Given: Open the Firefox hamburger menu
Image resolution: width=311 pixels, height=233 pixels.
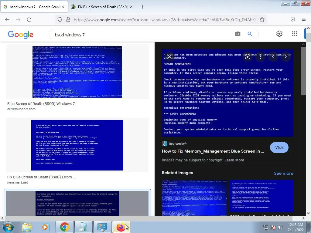Looking at the screenshot, I should coord(304,19).
